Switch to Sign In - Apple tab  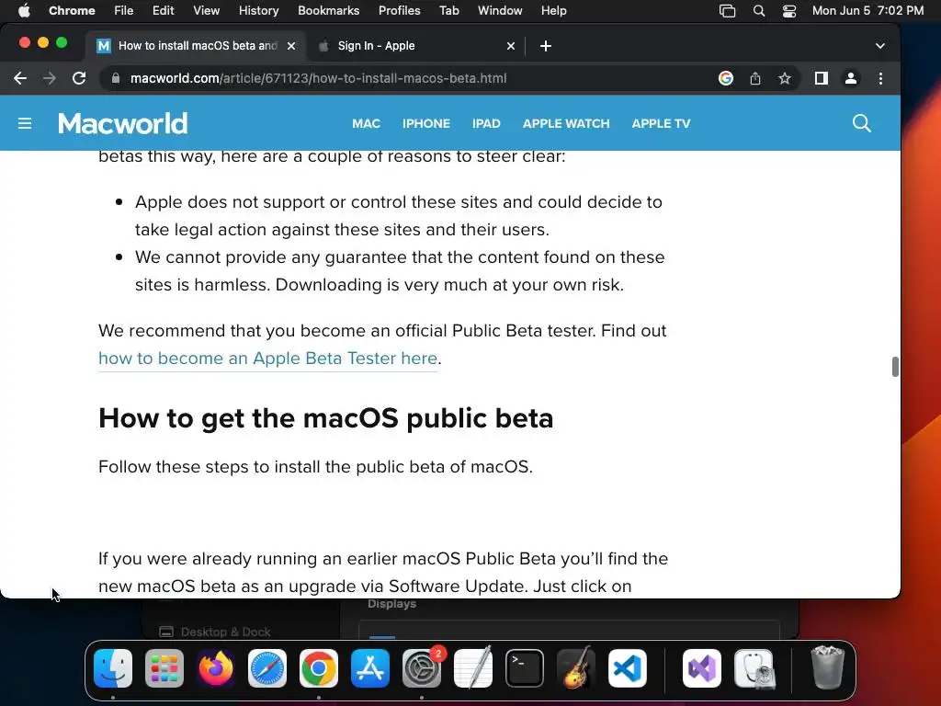(414, 46)
